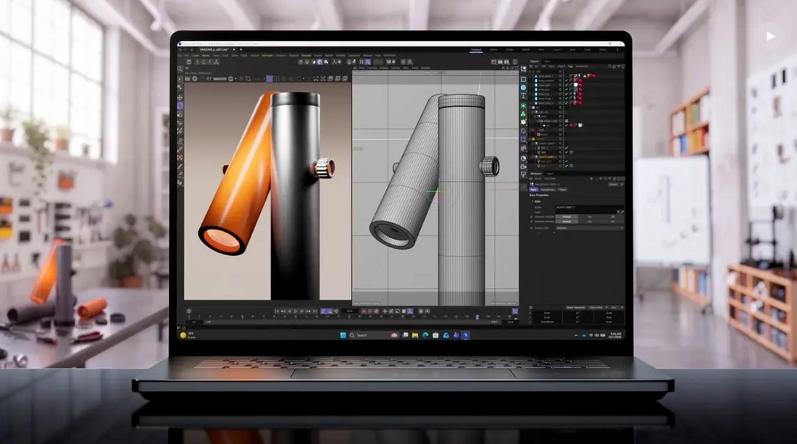Add a new document tab with plus

coord(241,50)
